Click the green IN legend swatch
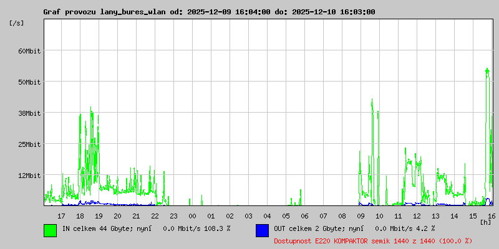 click(51, 230)
